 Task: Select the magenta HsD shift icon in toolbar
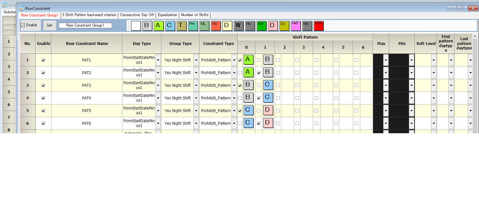tap(296, 26)
